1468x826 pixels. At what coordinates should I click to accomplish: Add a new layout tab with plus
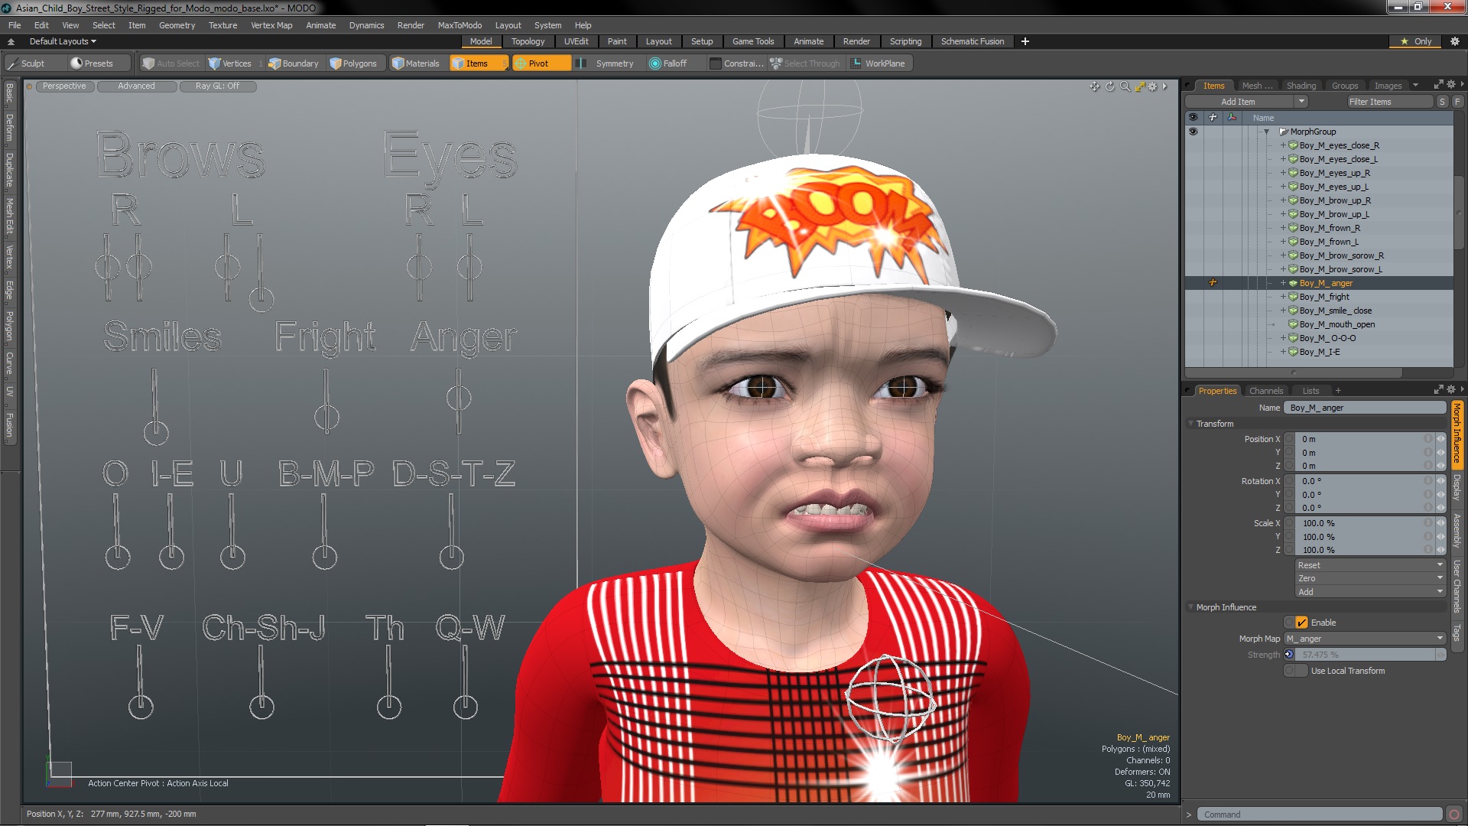[1025, 41]
